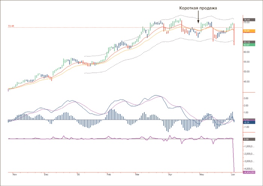The width and height of the screenshot is (263, 186).
Task: Select the blue -0.31 MACD value tag
Action: [x=247, y=122]
